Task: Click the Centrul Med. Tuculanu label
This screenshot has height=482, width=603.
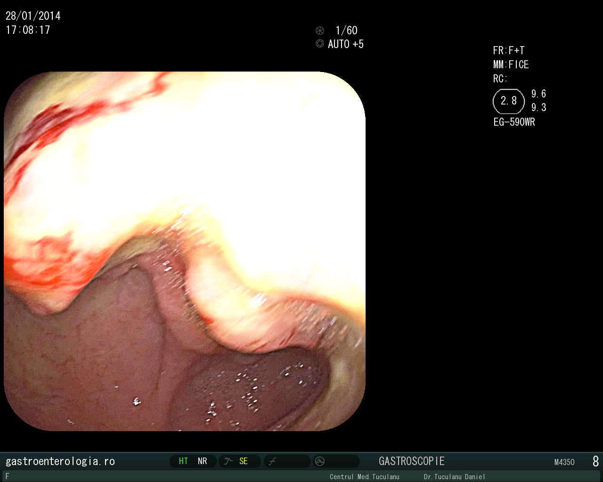Action: point(364,477)
